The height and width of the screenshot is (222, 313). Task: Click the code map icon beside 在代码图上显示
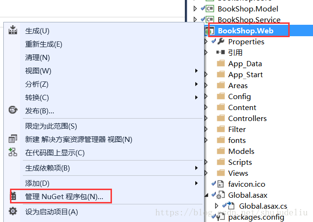[x=13, y=152]
